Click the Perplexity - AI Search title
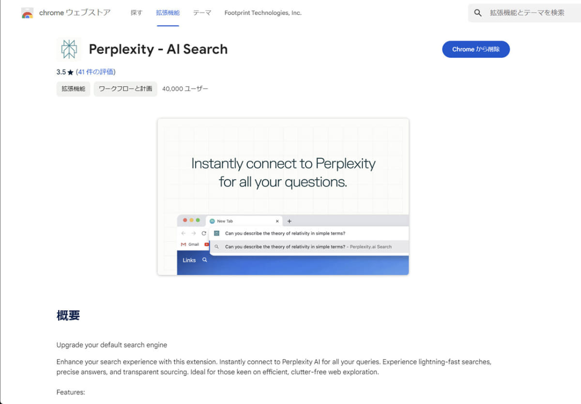The width and height of the screenshot is (581, 404). pyautogui.click(x=158, y=49)
